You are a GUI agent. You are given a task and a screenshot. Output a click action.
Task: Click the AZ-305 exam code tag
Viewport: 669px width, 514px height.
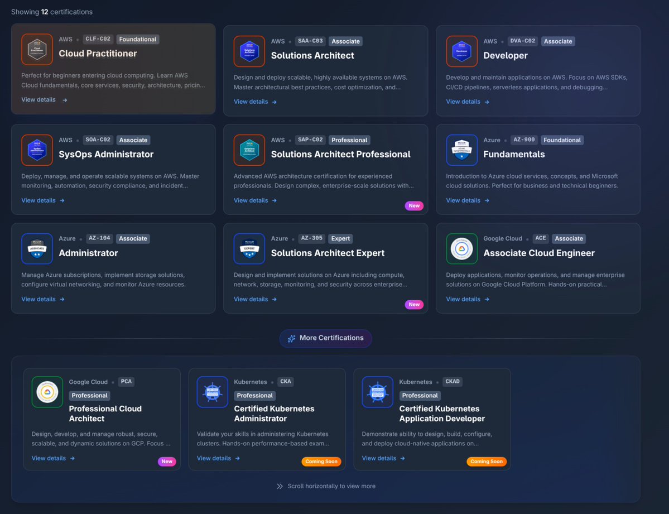point(311,238)
